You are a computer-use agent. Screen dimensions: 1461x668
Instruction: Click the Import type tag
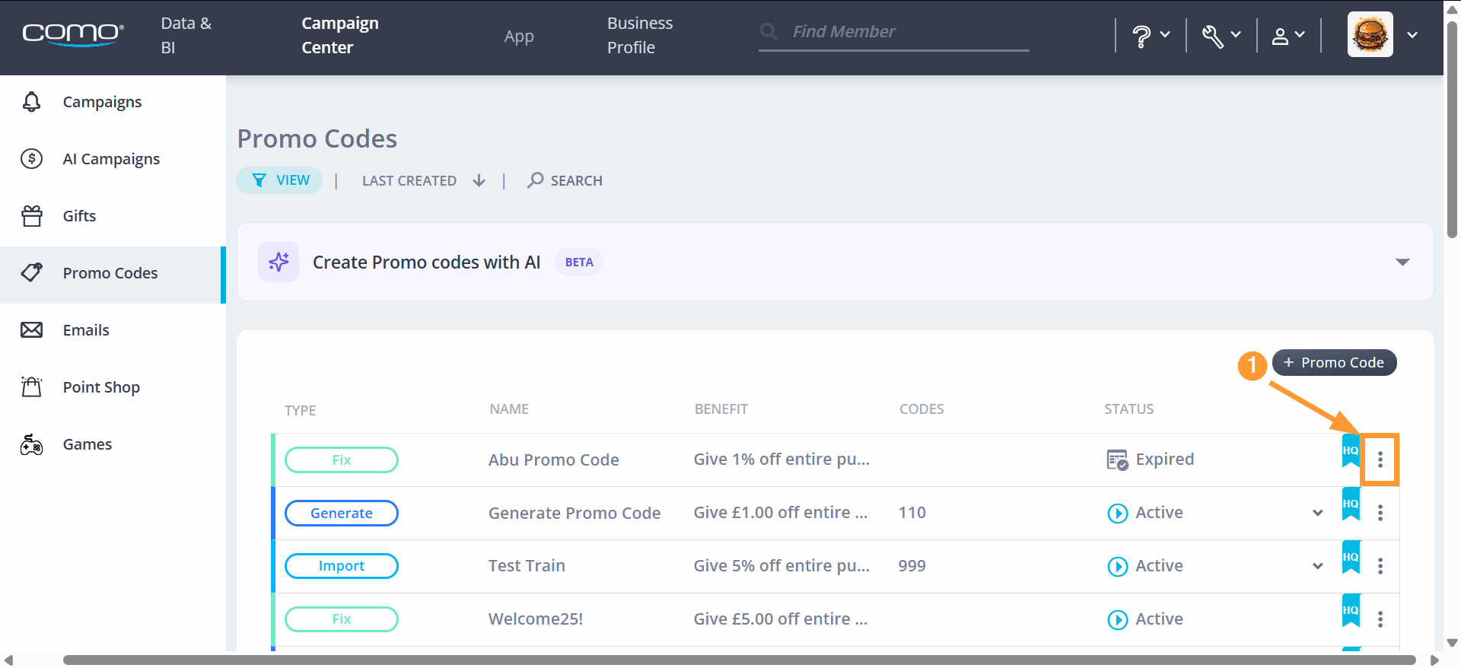click(x=342, y=566)
